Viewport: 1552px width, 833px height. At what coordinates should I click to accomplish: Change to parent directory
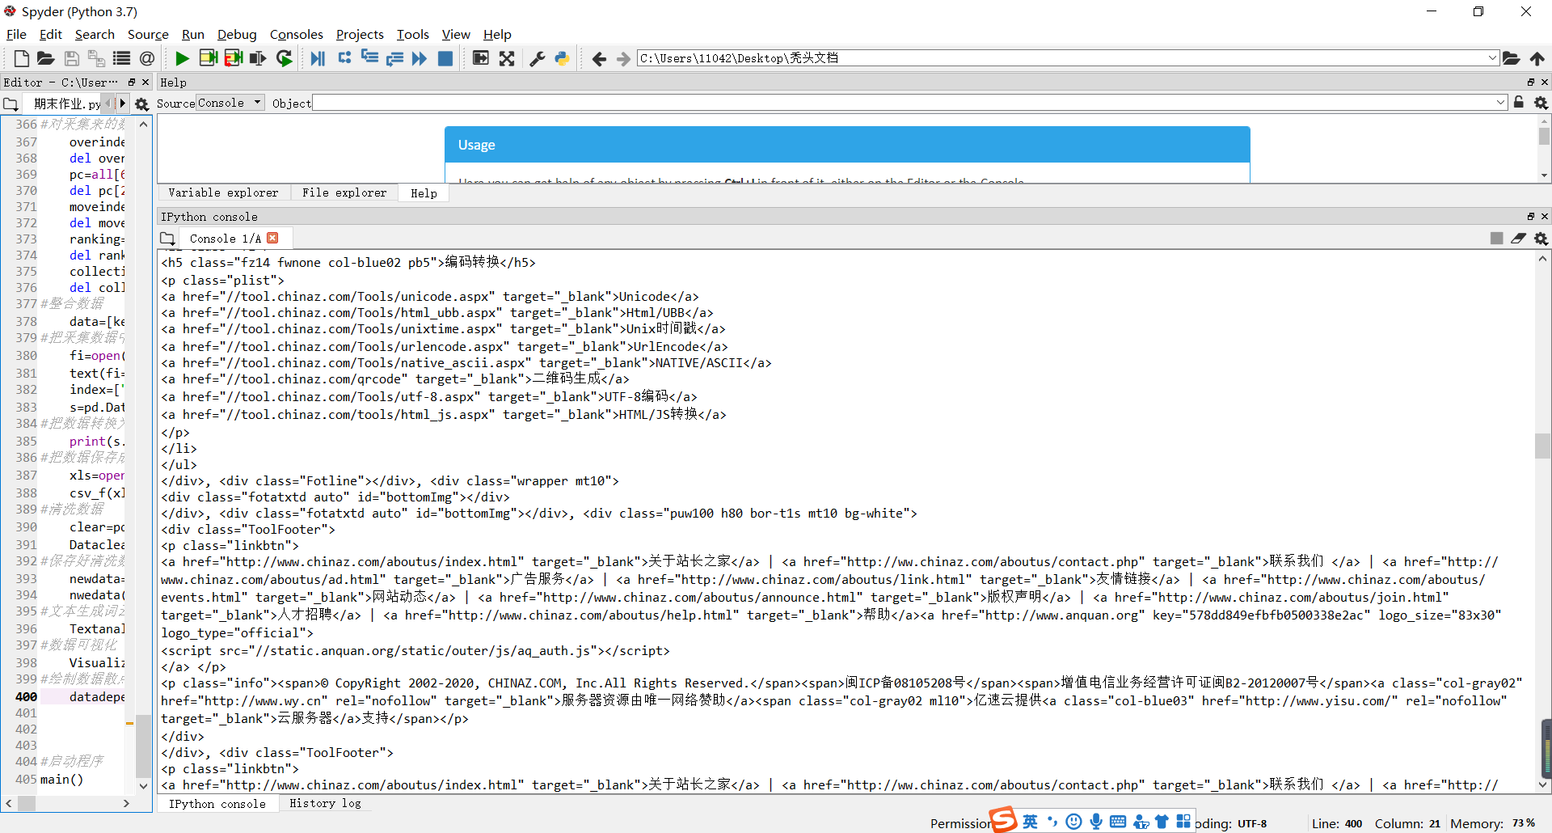1537,58
